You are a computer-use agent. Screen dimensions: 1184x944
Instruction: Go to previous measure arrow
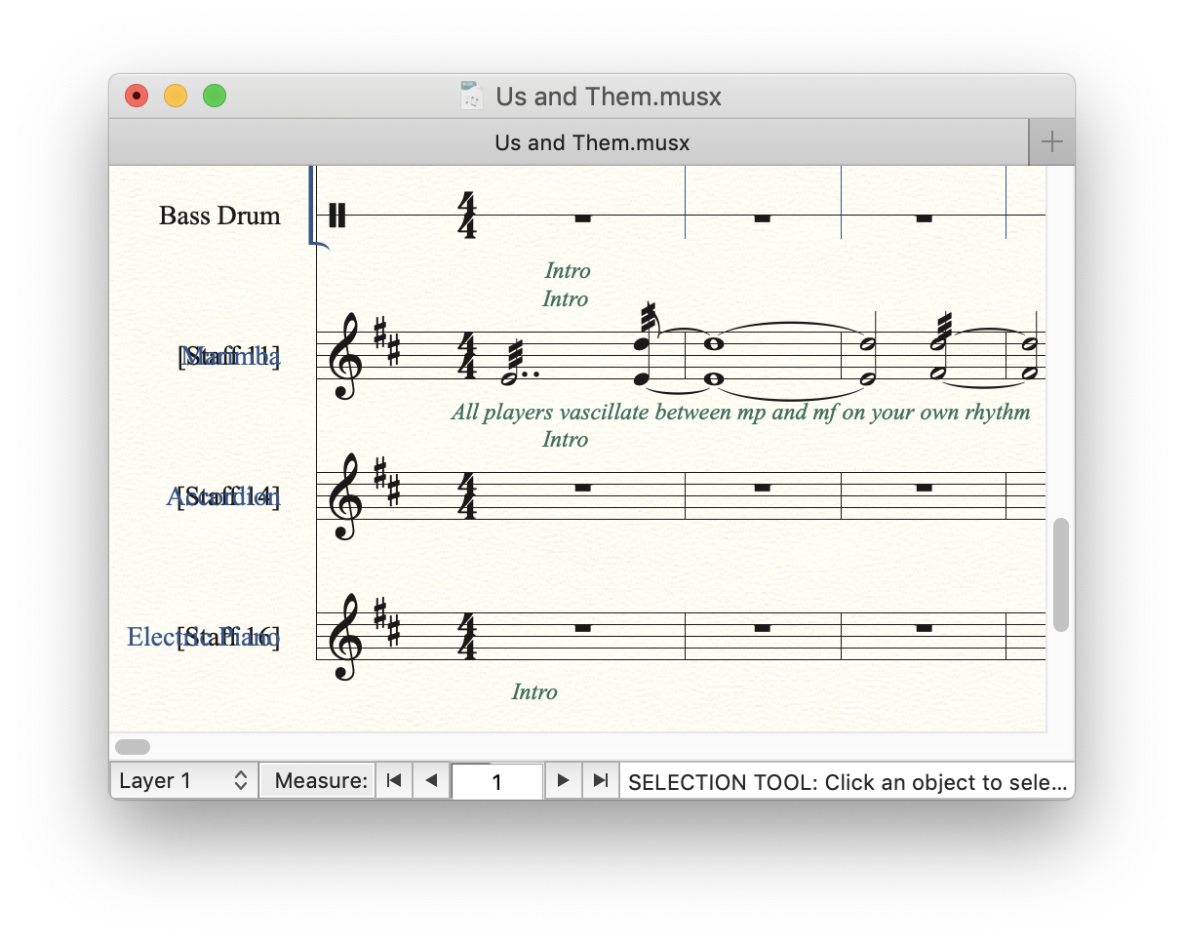[431, 781]
